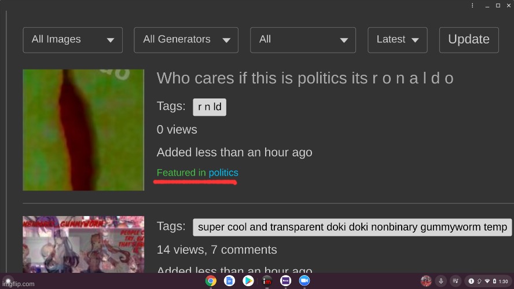Screen dimensions: 514x289
Task: Click the Tags label beside gummyworm tag
Action: pyautogui.click(x=171, y=226)
